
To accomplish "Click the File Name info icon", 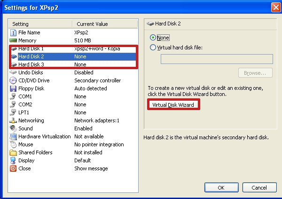I will click(13, 32).
